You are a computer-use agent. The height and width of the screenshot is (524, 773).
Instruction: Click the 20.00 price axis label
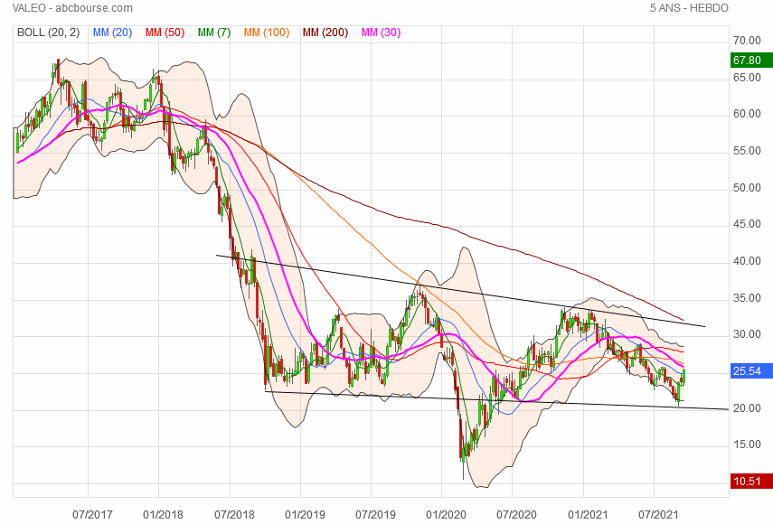click(x=747, y=408)
